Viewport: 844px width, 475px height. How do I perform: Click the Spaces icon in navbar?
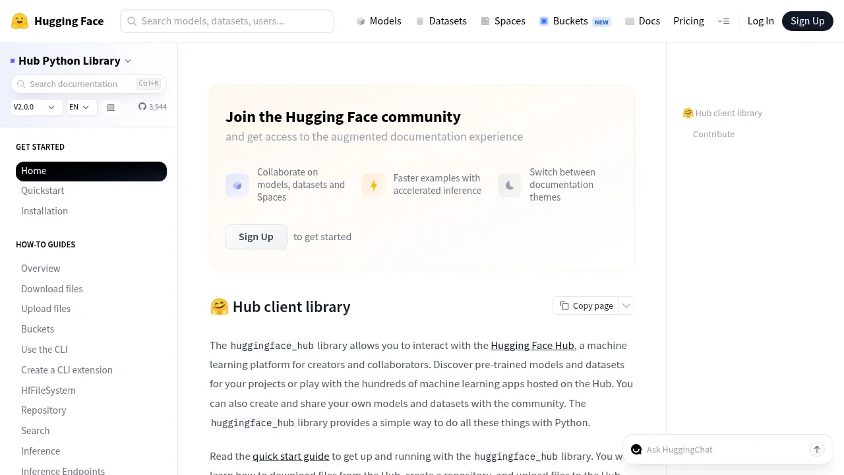(x=485, y=21)
